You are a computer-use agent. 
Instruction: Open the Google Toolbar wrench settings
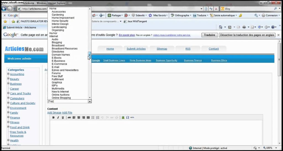(256, 15)
